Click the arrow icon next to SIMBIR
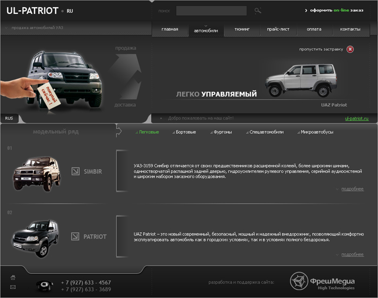Viewport: 378px width, 298px height. (x=76, y=171)
